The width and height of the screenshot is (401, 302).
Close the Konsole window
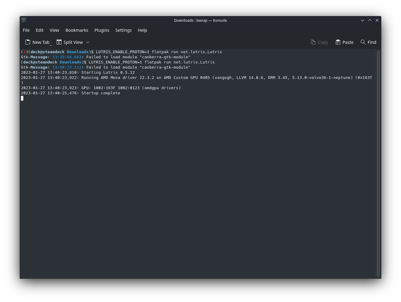(377, 20)
